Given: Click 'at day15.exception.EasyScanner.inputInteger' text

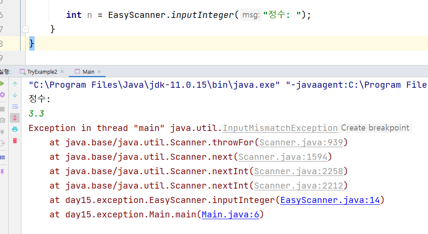Looking at the screenshot, I should (162, 200).
